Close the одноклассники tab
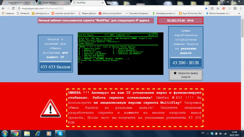This screenshot has width=244, height=137. coord(34,3)
